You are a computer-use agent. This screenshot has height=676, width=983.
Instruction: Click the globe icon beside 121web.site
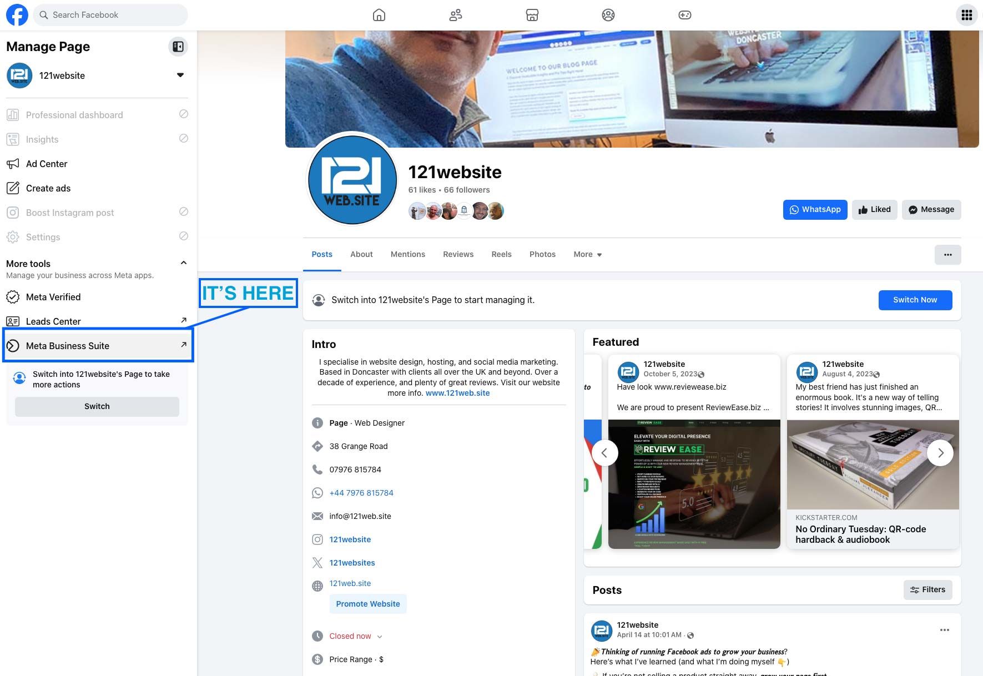[x=317, y=586]
